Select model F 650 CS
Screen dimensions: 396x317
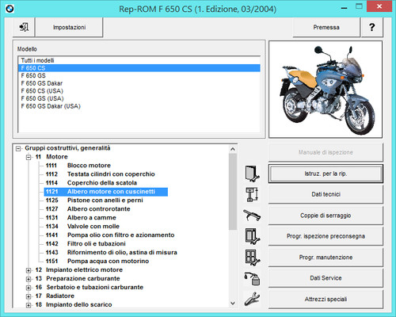pyautogui.click(x=139, y=68)
